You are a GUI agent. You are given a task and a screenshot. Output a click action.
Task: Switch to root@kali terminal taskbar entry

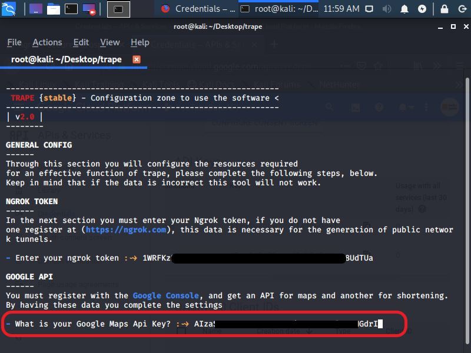[x=278, y=9]
